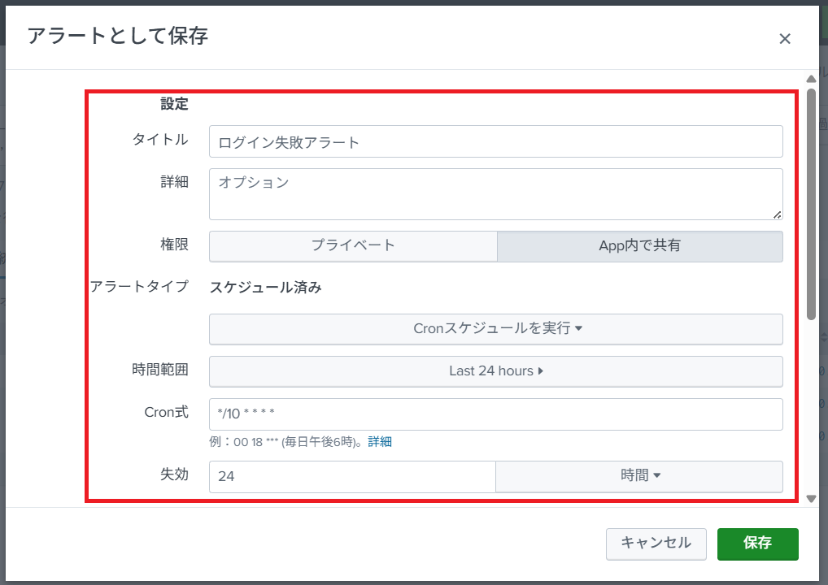This screenshot has width=828, height=585.
Task: Click the scrollbar up arrow in dialog
Action: (811, 79)
